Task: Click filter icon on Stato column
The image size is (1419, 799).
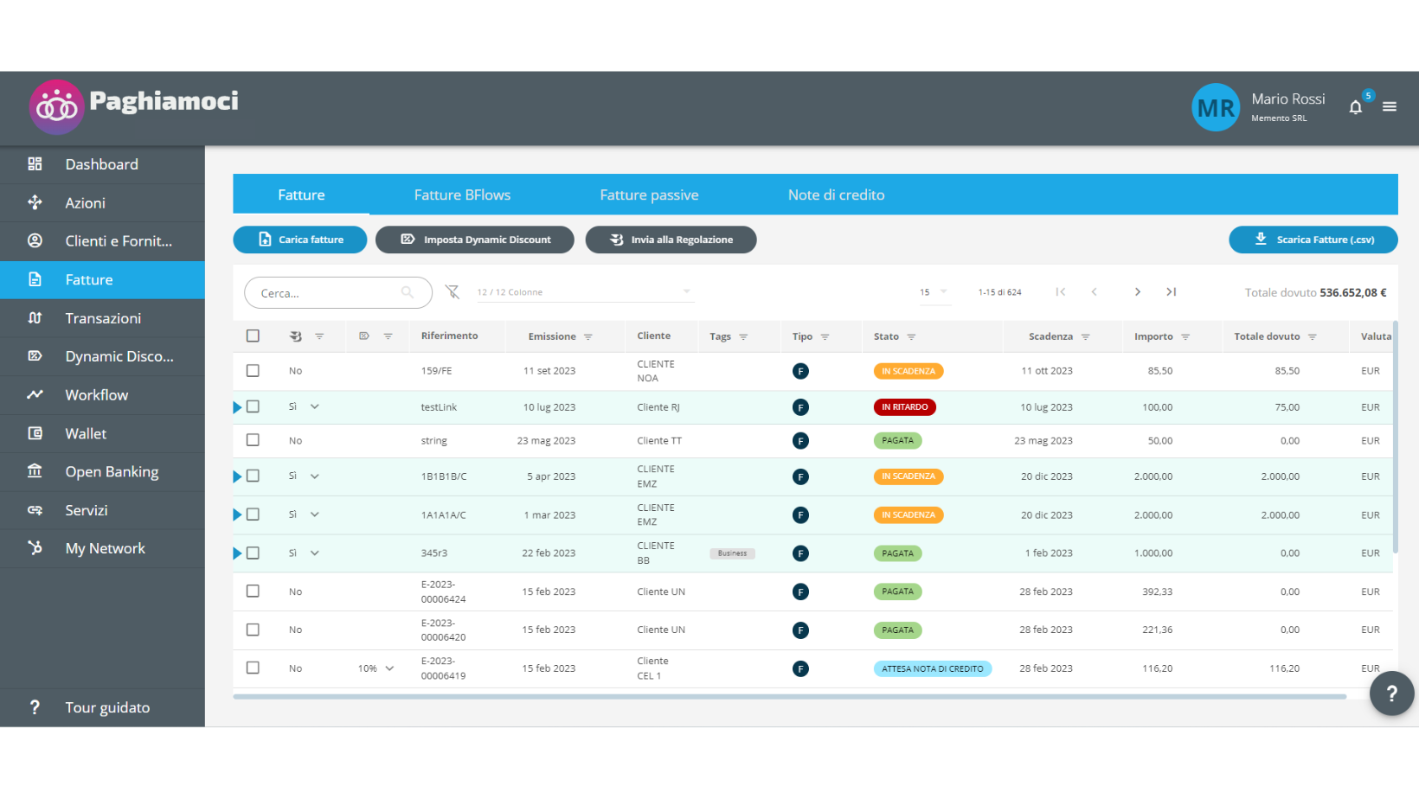Action: coord(911,337)
